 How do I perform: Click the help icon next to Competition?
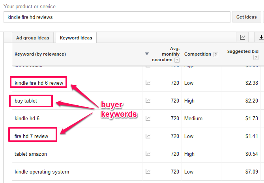(x=215, y=54)
